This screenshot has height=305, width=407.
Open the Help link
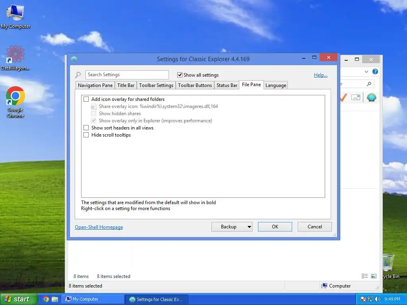(321, 75)
